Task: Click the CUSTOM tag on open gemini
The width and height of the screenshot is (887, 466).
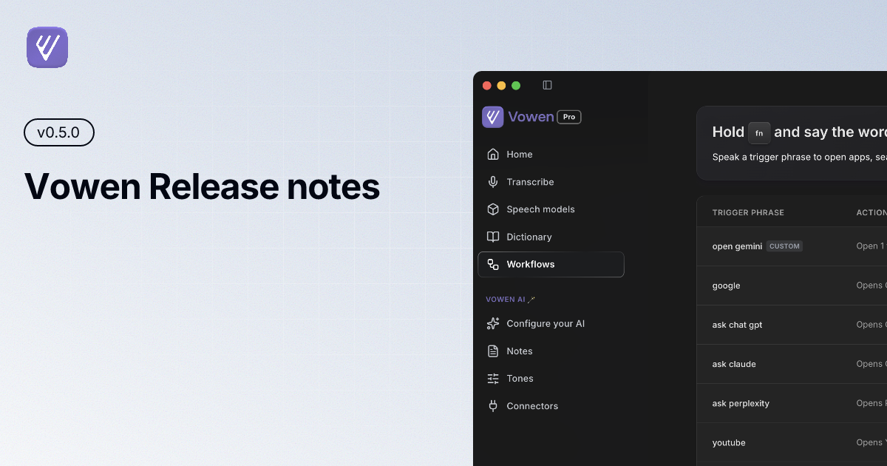Action: coord(784,246)
